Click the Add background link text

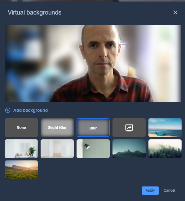[x=31, y=110]
